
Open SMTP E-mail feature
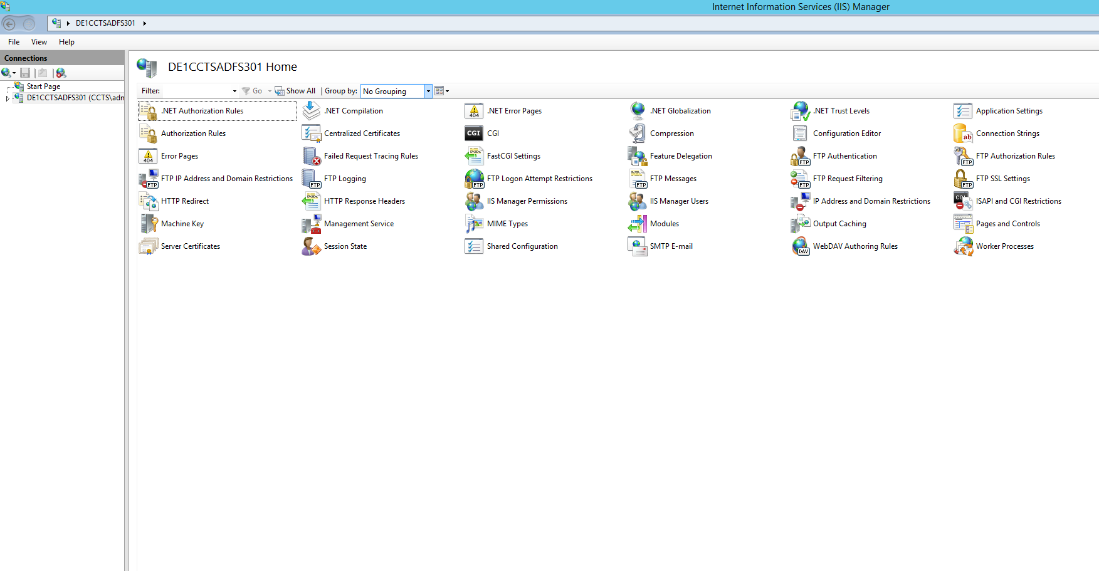[661, 246]
